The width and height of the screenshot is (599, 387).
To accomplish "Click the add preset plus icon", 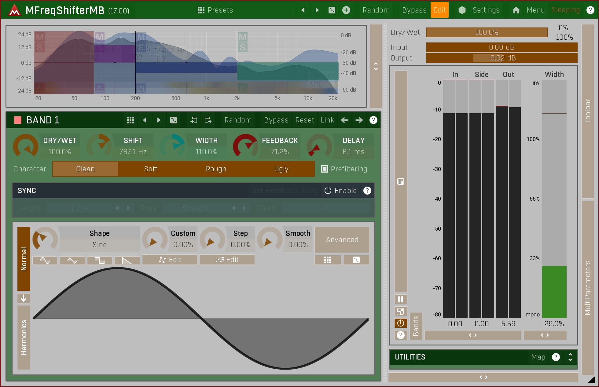I will (x=346, y=10).
